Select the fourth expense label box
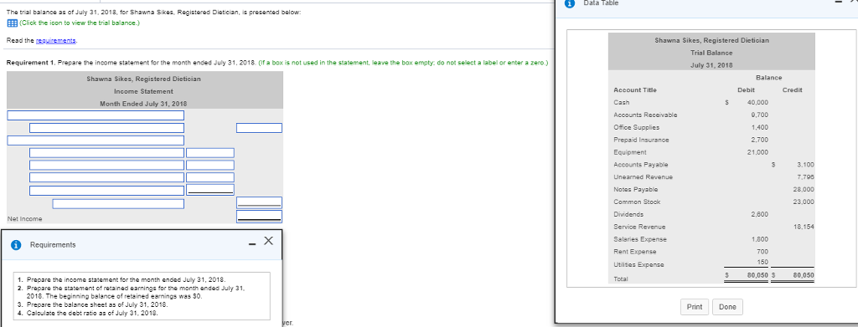Screen dimensions: 858x327 [x=106, y=191]
